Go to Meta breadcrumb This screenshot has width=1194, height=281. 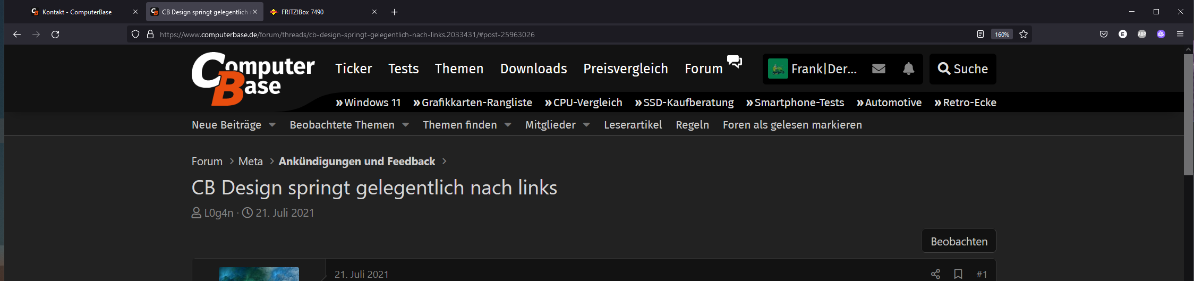251,161
